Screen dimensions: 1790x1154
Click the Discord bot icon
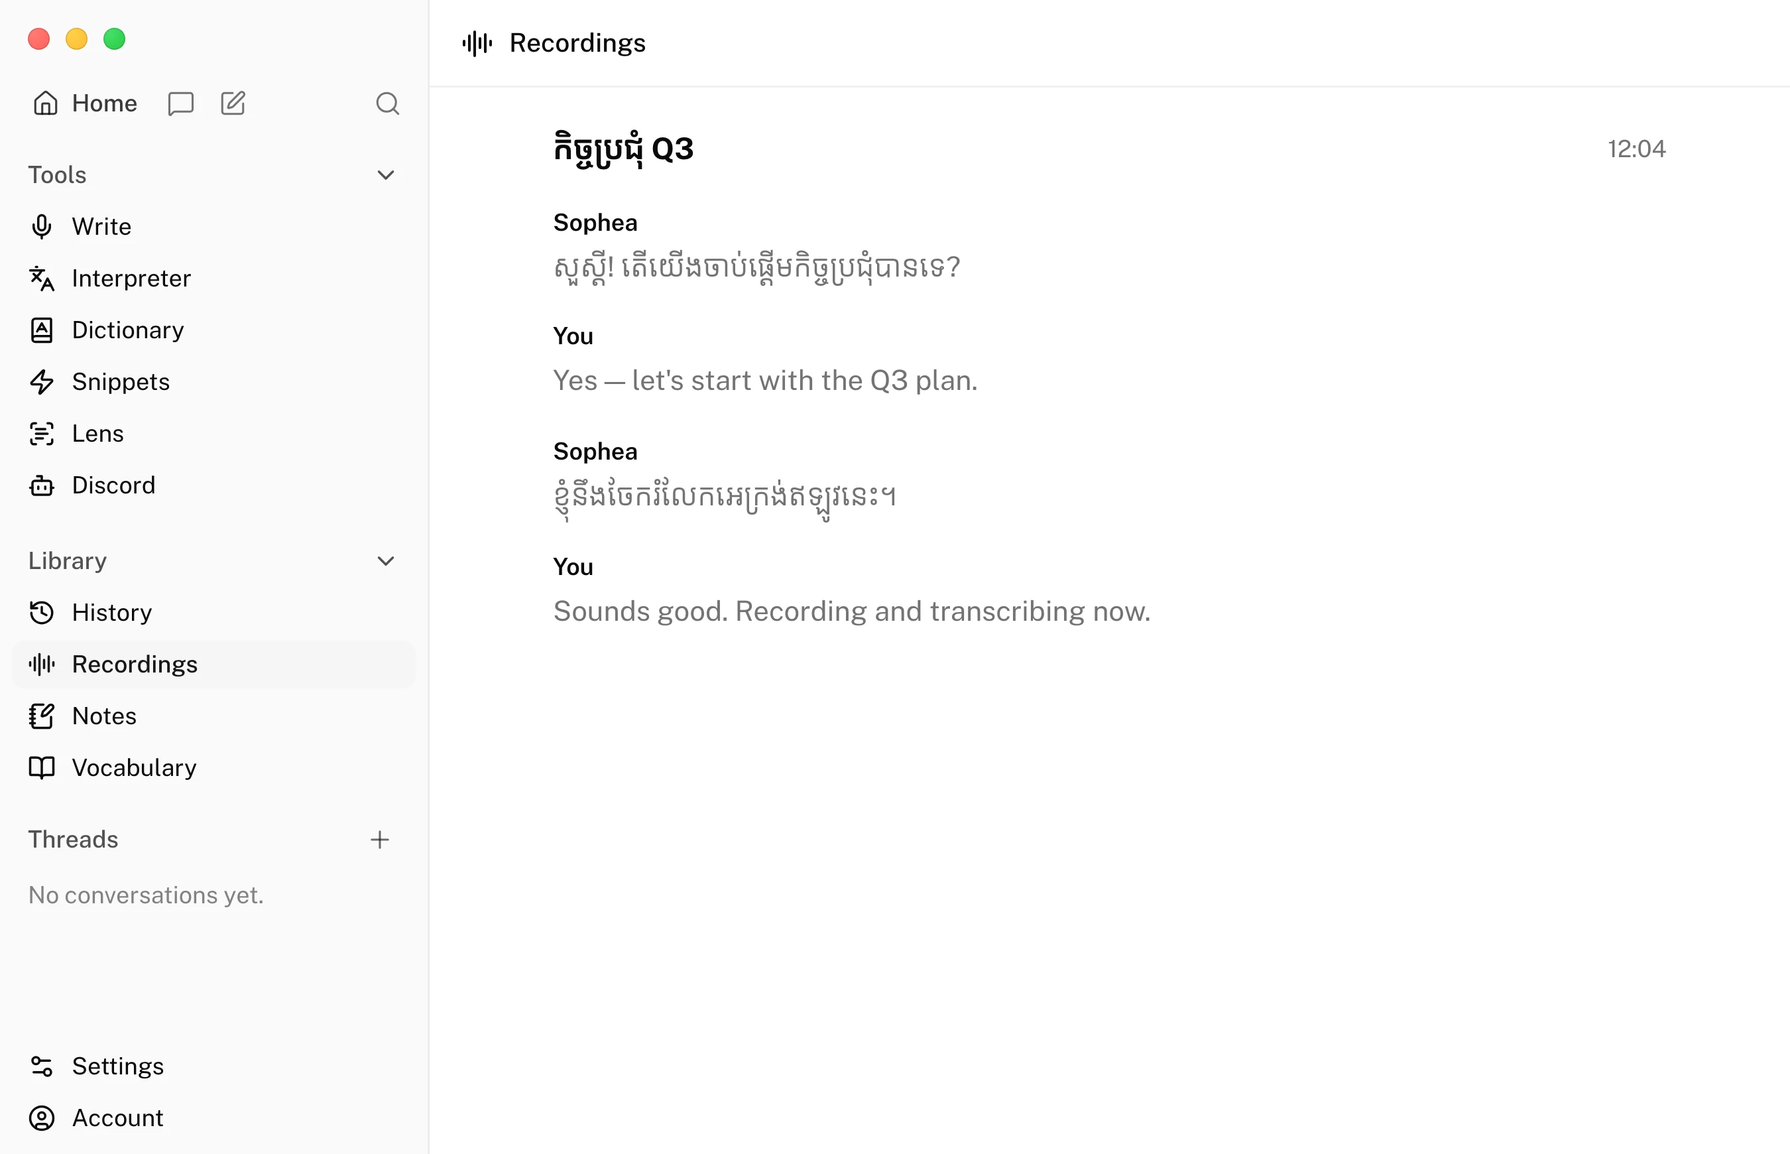tap(42, 485)
